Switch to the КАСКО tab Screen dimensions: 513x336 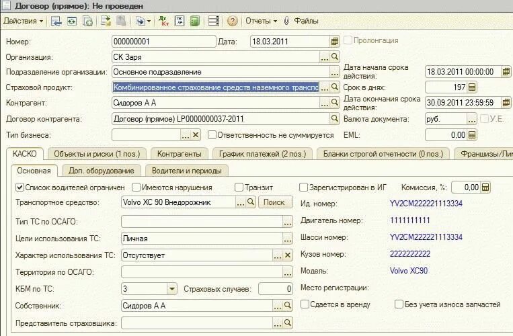coord(24,154)
